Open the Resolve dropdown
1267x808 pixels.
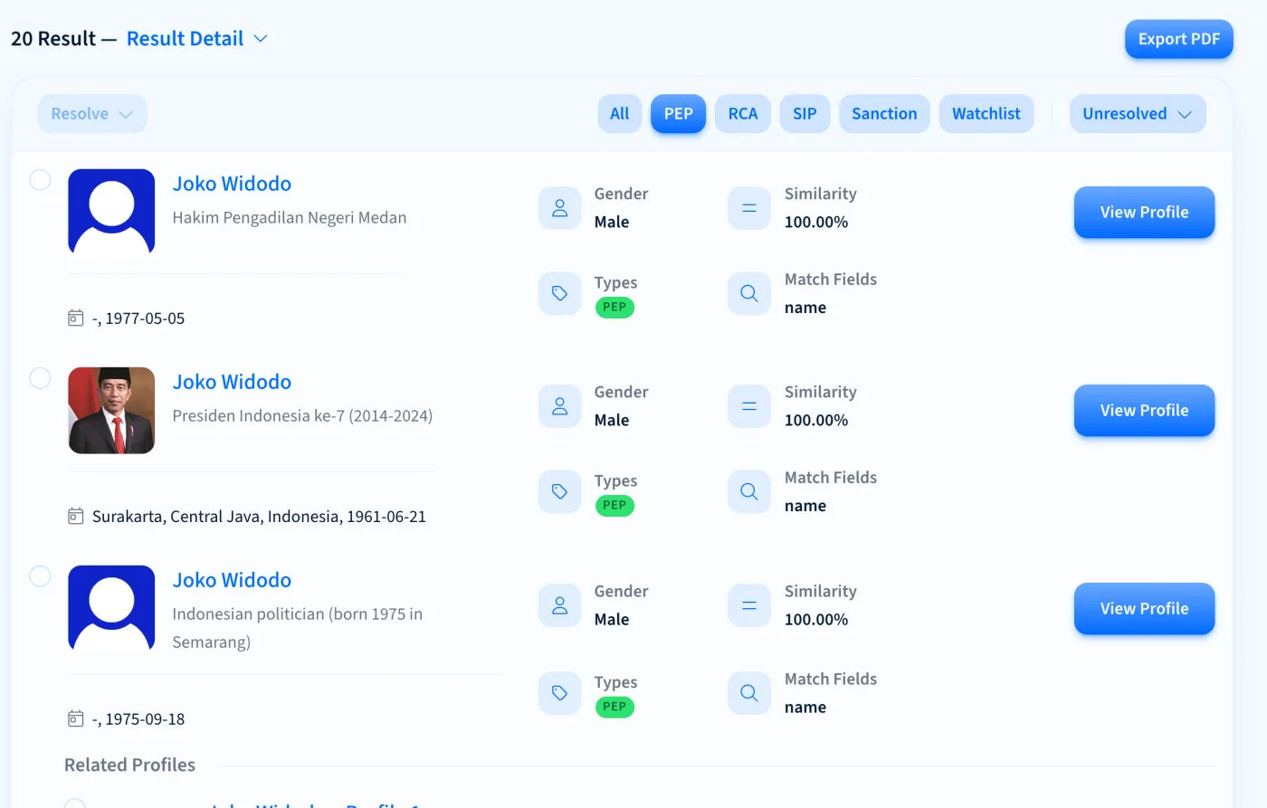92,114
